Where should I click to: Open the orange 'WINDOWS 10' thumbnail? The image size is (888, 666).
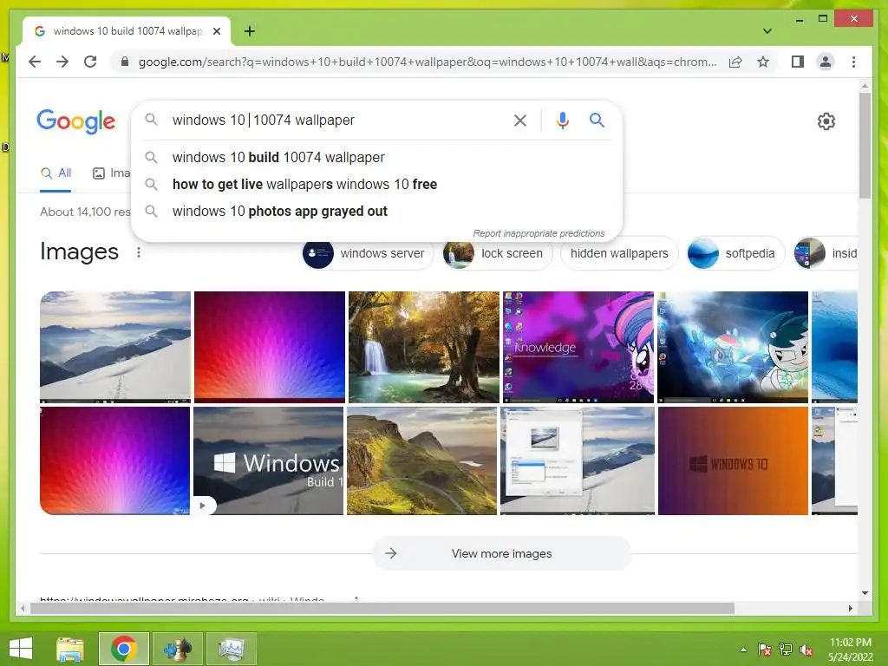[x=733, y=461]
